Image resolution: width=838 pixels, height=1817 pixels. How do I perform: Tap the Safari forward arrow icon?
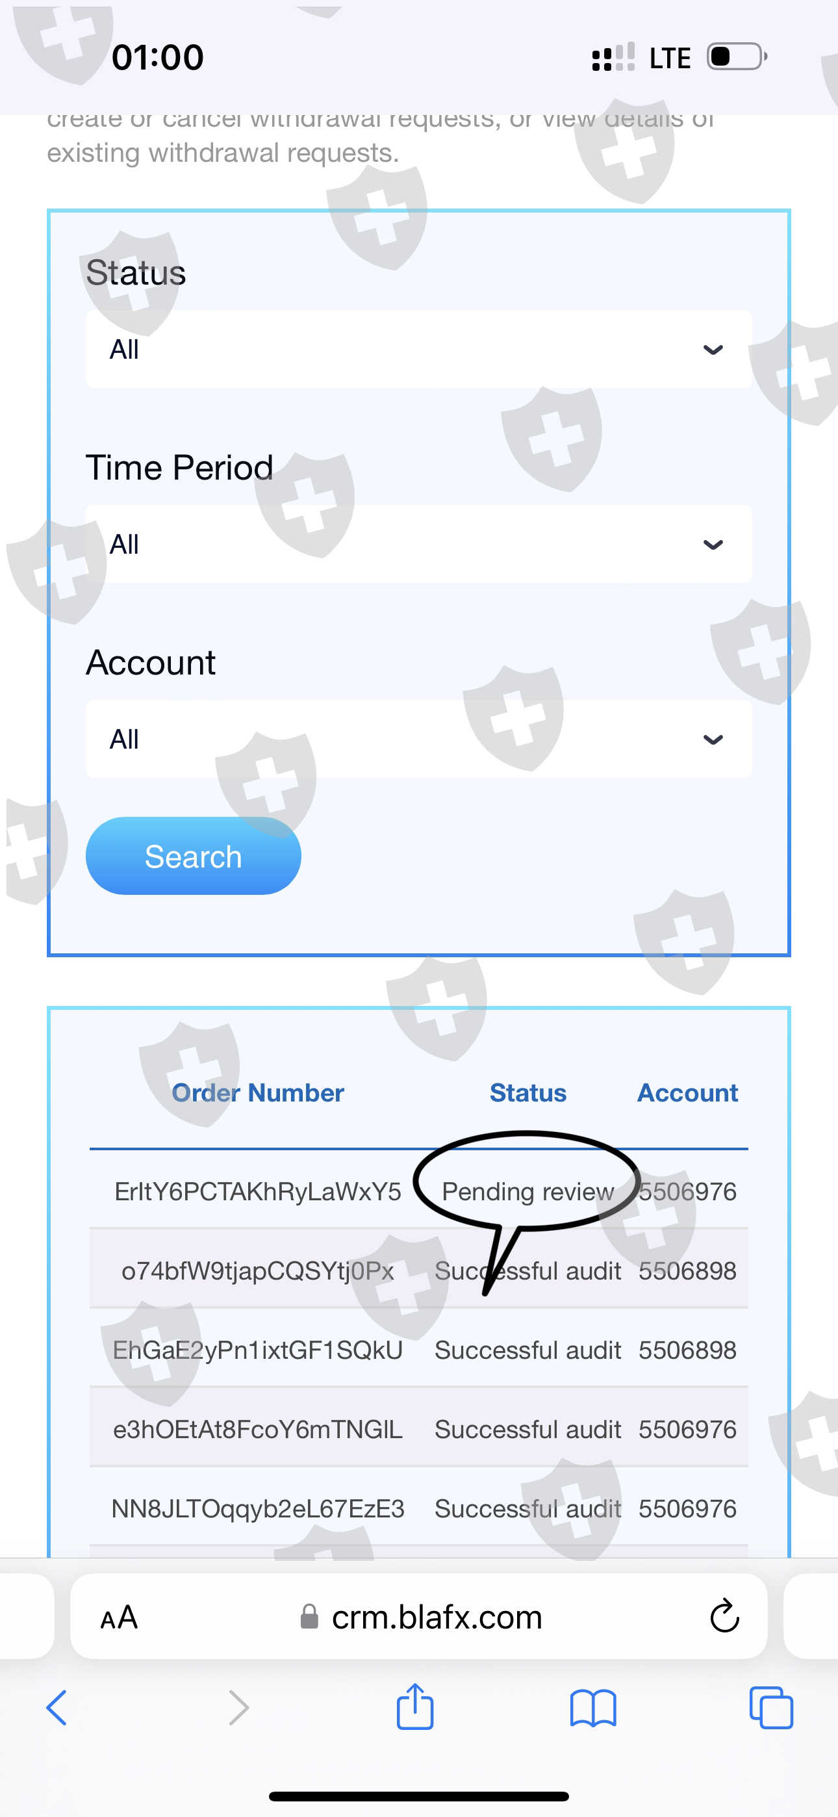click(x=239, y=1708)
